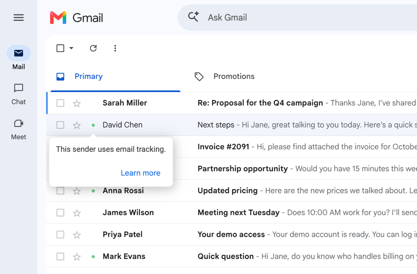Open the Updated pricing email
Viewport: 417px width, 274px height.
pyautogui.click(x=231, y=191)
